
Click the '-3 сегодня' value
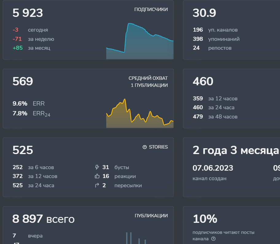(30, 30)
